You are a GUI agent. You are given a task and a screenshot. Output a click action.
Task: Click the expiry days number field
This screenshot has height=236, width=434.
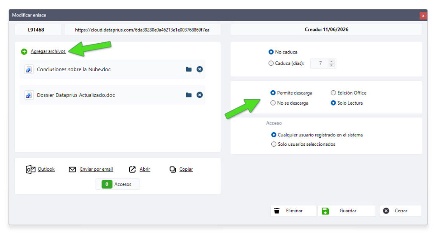(320, 64)
